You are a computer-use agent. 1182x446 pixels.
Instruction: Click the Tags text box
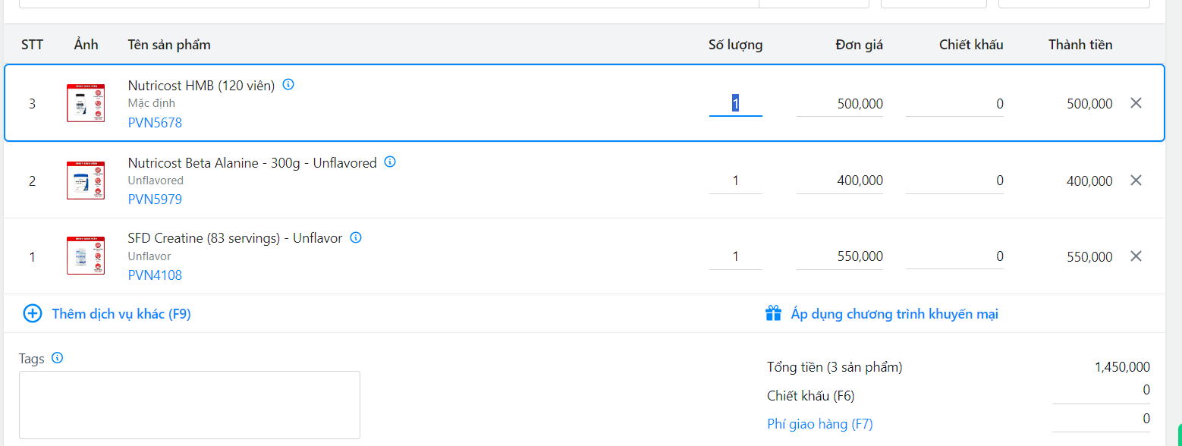click(190, 404)
